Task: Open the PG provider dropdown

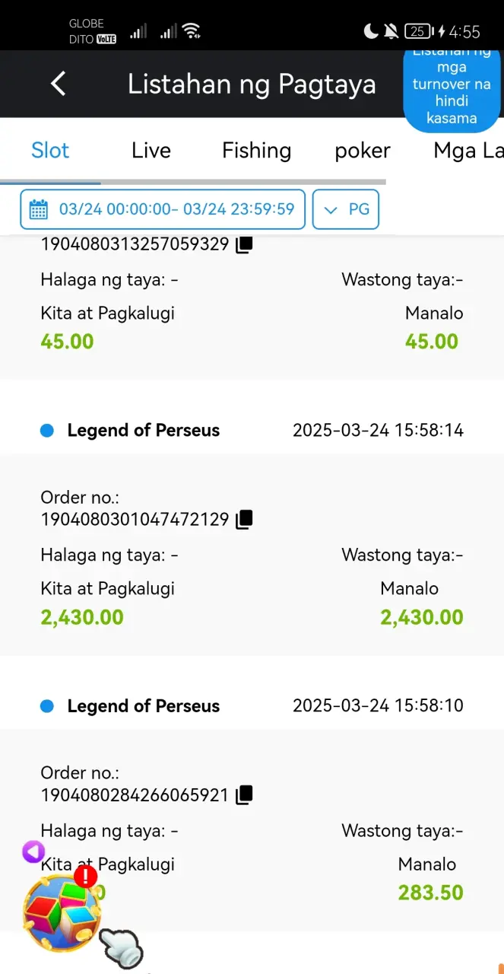Action: 346,209
